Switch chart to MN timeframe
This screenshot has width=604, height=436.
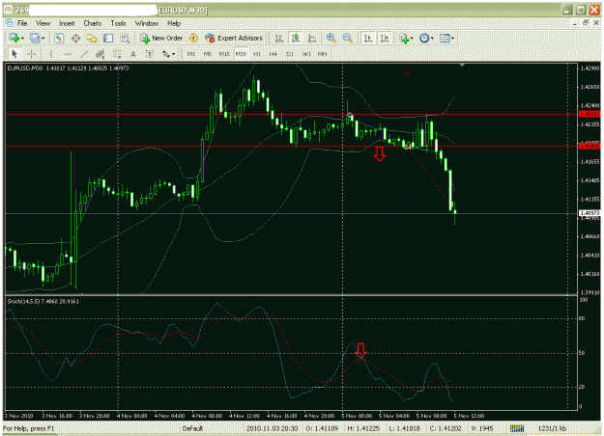tap(323, 54)
